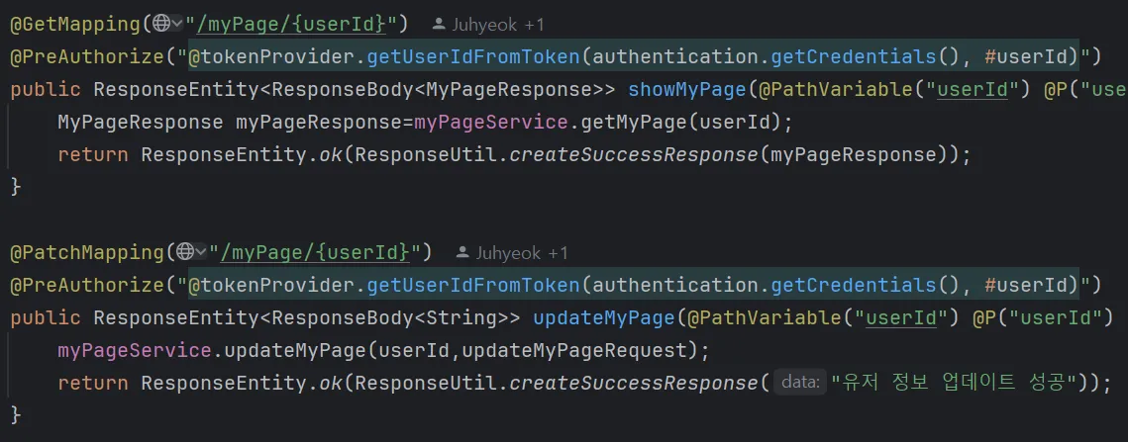Open the Juhyeok +1 author hint on the @PatchMapping line

click(522, 253)
